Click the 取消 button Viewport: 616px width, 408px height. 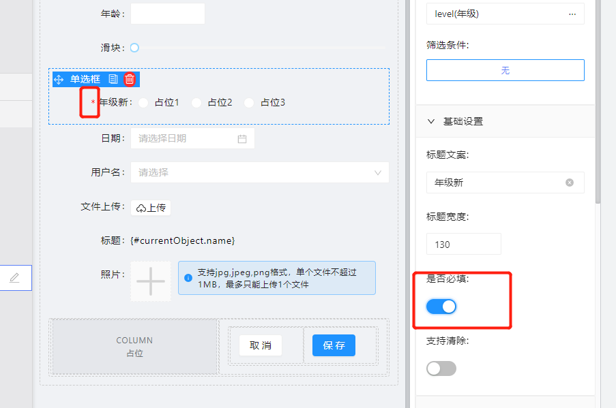pos(261,345)
